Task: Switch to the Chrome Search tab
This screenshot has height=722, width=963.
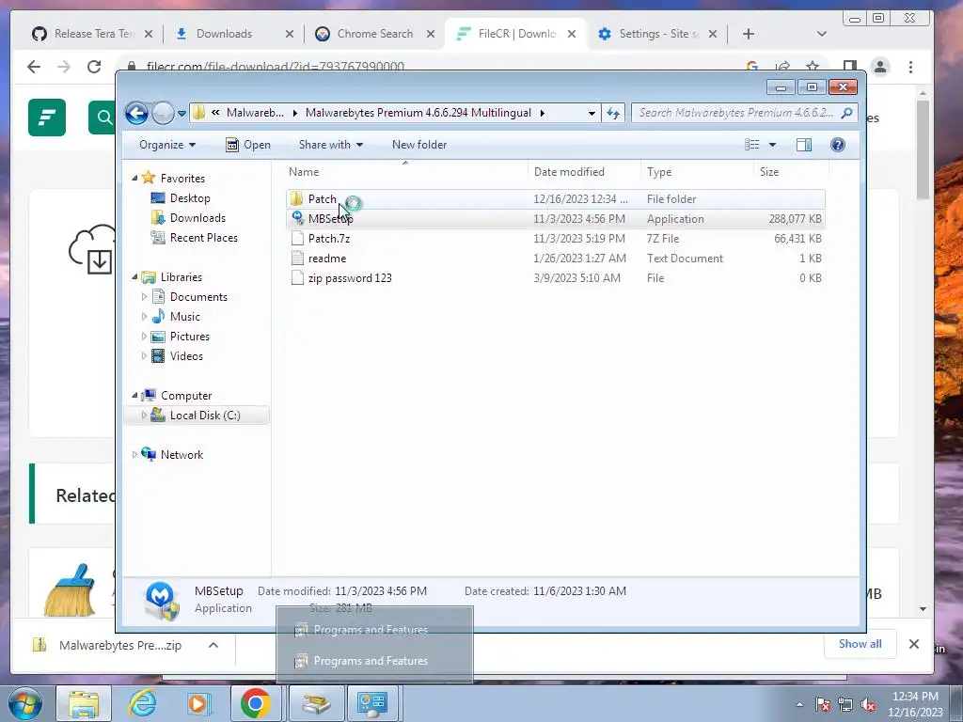Action: [372, 34]
